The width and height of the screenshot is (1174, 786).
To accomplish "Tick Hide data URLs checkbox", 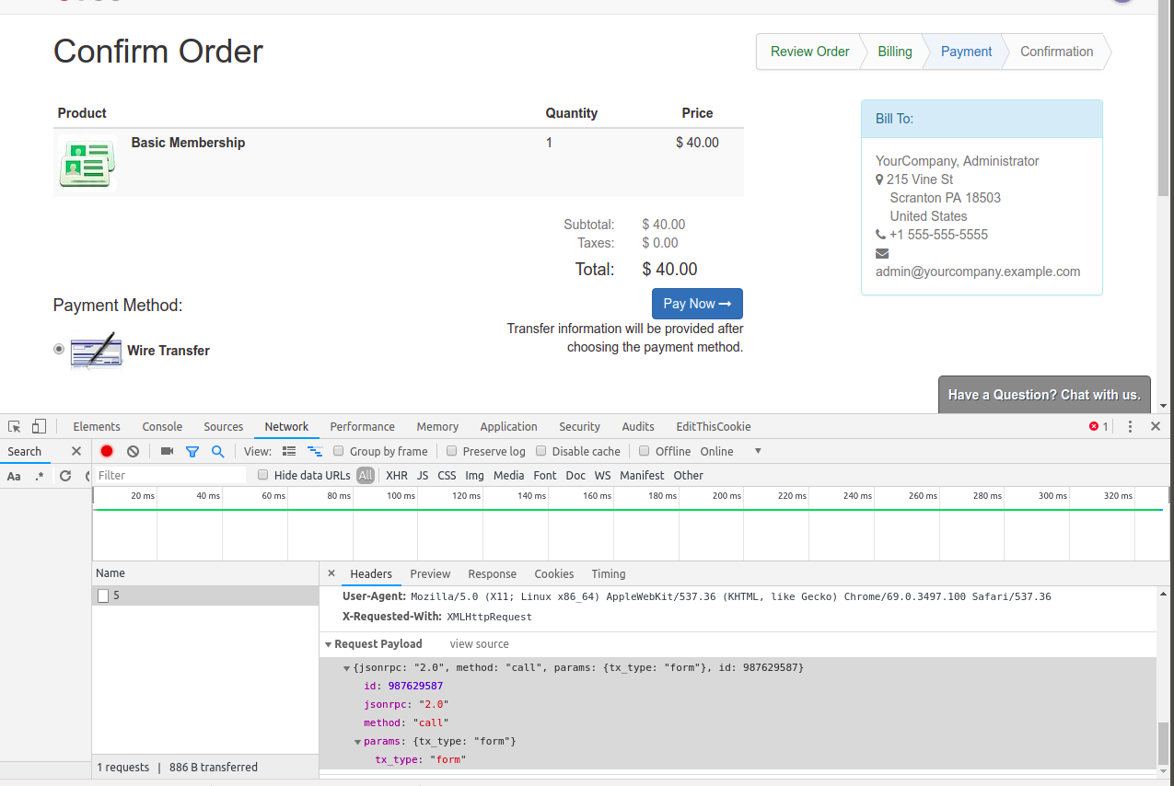I will tap(263, 475).
